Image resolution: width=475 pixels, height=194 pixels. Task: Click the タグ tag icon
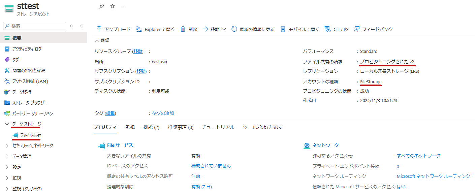[7, 60]
